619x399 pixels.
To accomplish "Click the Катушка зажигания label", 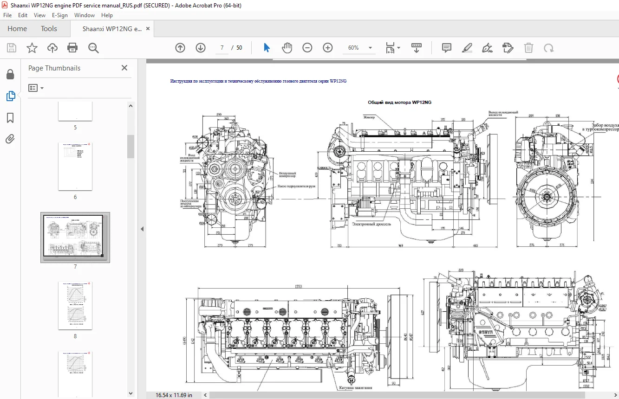I will point(356,388).
